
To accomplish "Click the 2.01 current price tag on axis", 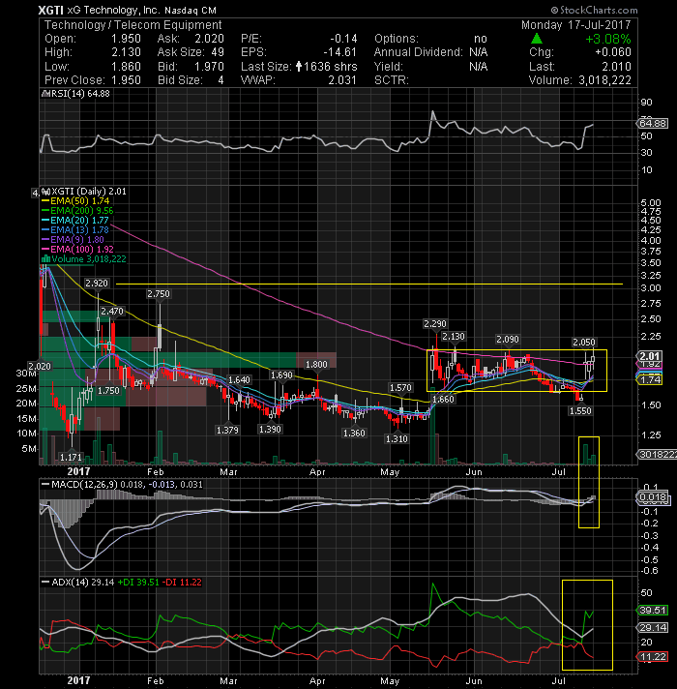I will coord(650,356).
